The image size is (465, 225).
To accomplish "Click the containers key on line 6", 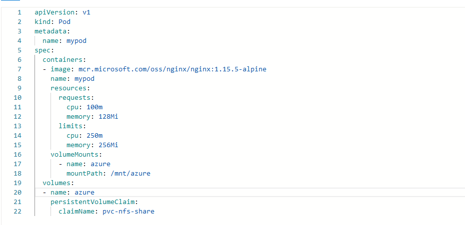I will (62, 60).
